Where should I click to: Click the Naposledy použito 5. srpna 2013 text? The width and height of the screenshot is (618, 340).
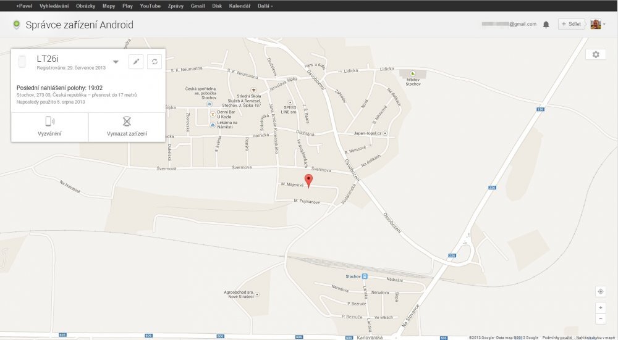pos(51,102)
